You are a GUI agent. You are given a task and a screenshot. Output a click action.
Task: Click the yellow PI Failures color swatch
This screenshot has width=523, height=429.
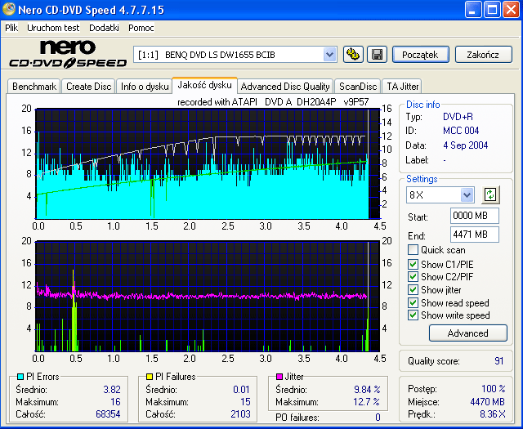(150, 377)
